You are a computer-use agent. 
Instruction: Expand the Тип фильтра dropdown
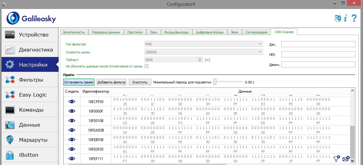point(260,44)
